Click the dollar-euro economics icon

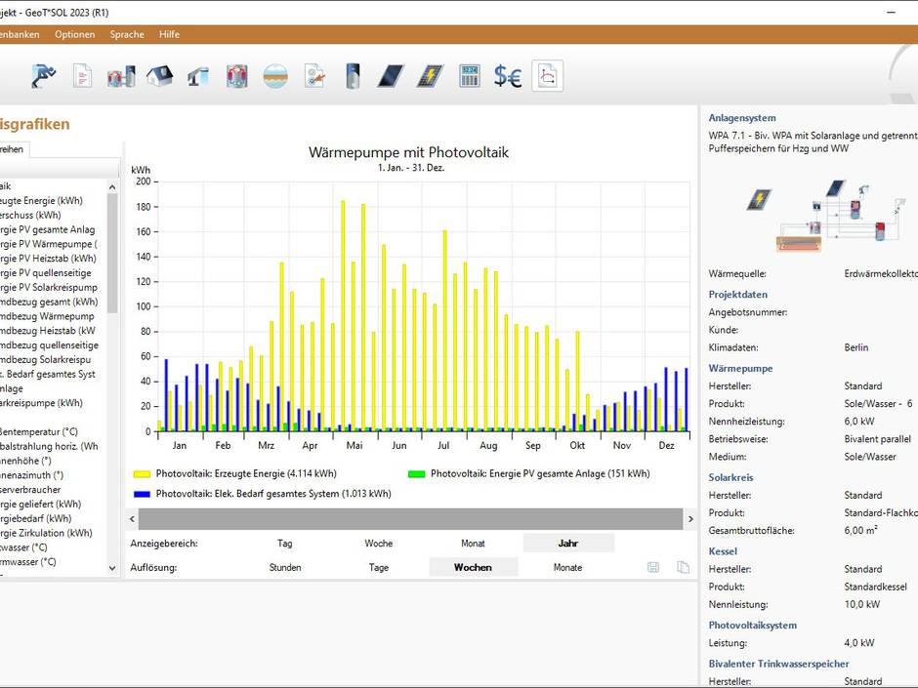pos(508,76)
